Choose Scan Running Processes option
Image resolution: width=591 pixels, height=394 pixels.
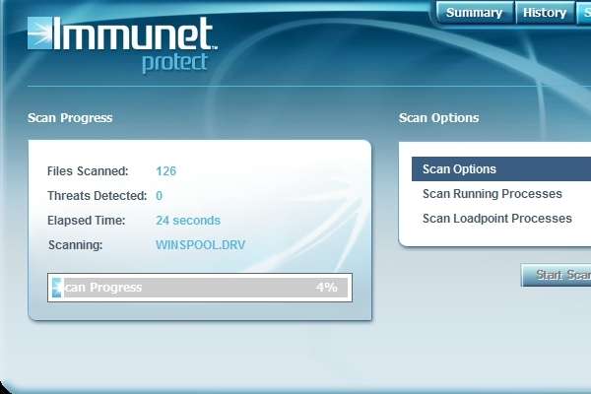coord(492,194)
